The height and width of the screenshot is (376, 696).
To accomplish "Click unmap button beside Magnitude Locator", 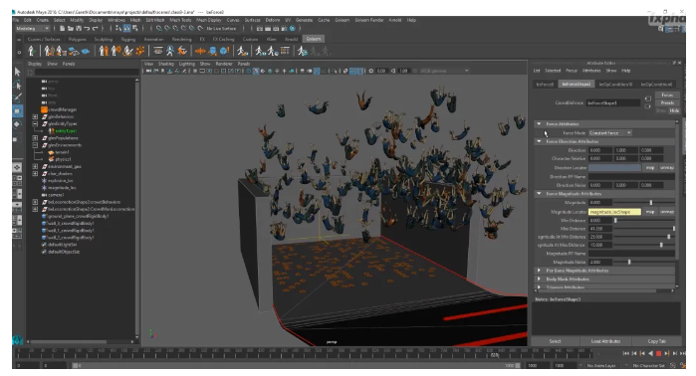I will click(x=667, y=212).
